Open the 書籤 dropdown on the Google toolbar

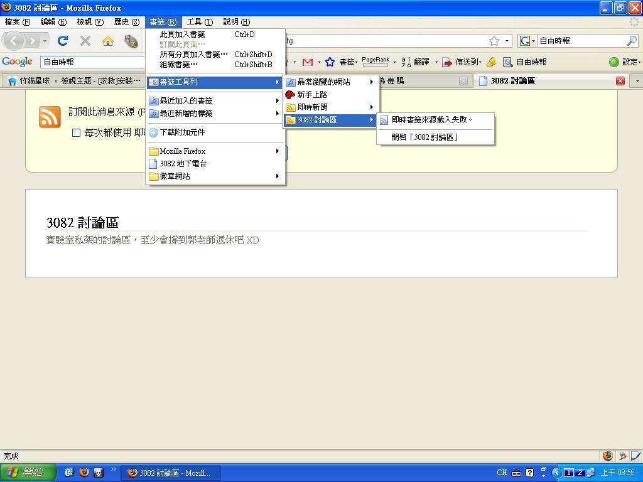(x=348, y=62)
